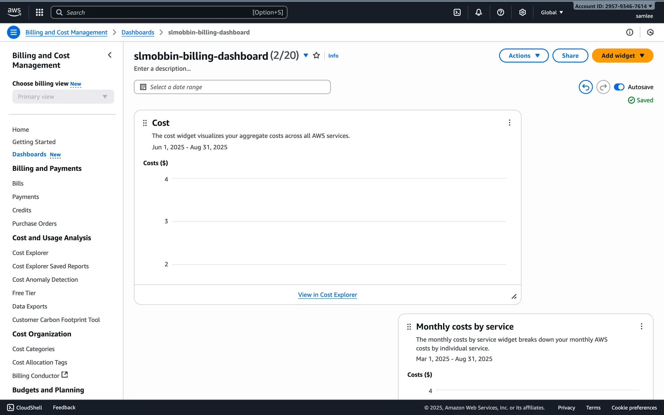The width and height of the screenshot is (664, 415).
Task: Open CloudShell from the top bar icon
Action: (457, 12)
